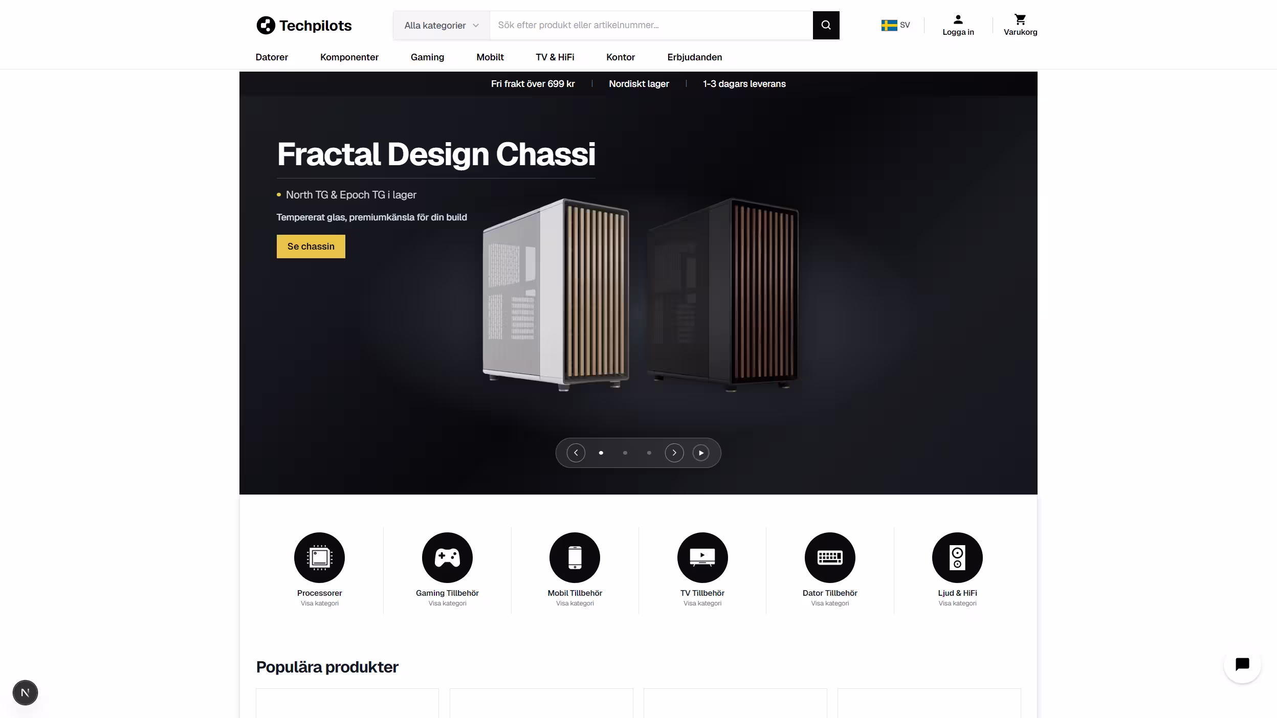Open the Processorer category icon
This screenshot has height=718, width=1277.
pos(319,557)
